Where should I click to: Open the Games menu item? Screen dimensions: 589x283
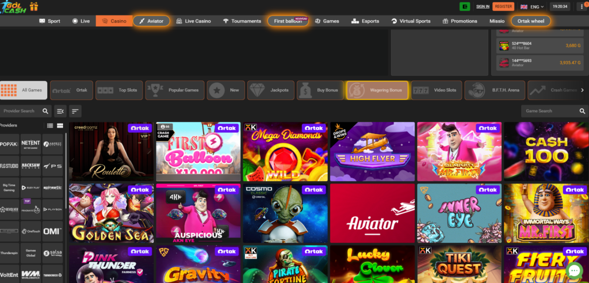pos(327,21)
